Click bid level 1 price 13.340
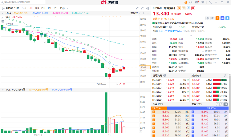231x137 pixels. tap(165, 112)
